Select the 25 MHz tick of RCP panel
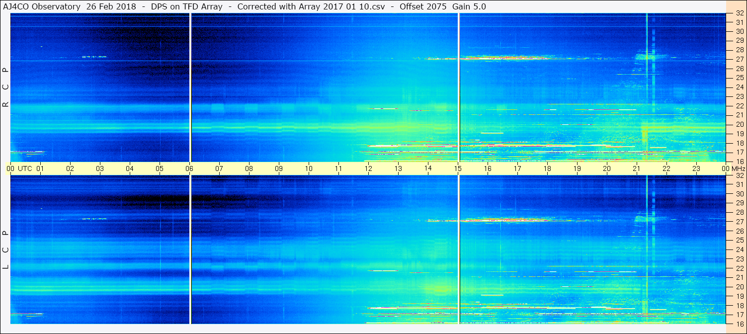The width and height of the screenshot is (747, 334). (739, 78)
